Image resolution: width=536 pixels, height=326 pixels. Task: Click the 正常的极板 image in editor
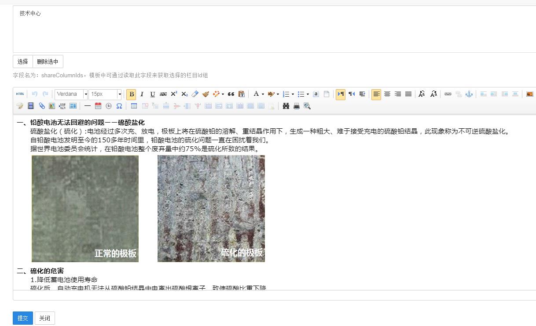click(x=85, y=209)
